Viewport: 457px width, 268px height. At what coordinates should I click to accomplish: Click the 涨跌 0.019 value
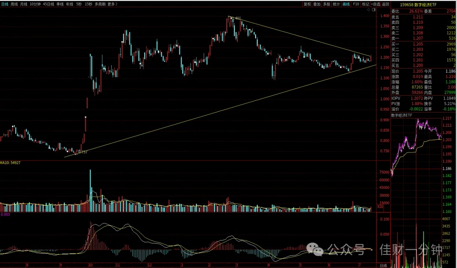(418, 76)
